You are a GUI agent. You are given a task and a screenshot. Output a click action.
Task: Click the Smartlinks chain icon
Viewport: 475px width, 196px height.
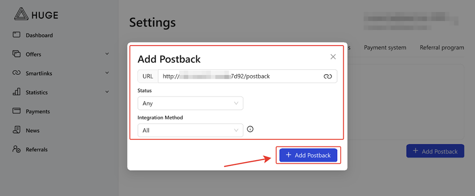coord(16,73)
